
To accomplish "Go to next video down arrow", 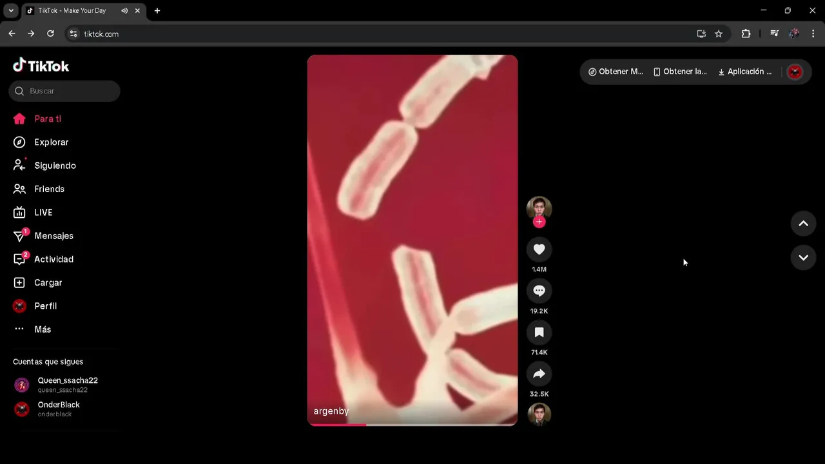I will 803,258.
